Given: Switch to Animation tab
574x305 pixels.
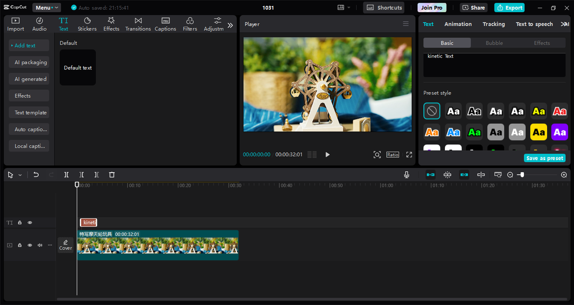Looking at the screenshot, I should [x=458, y=24].
